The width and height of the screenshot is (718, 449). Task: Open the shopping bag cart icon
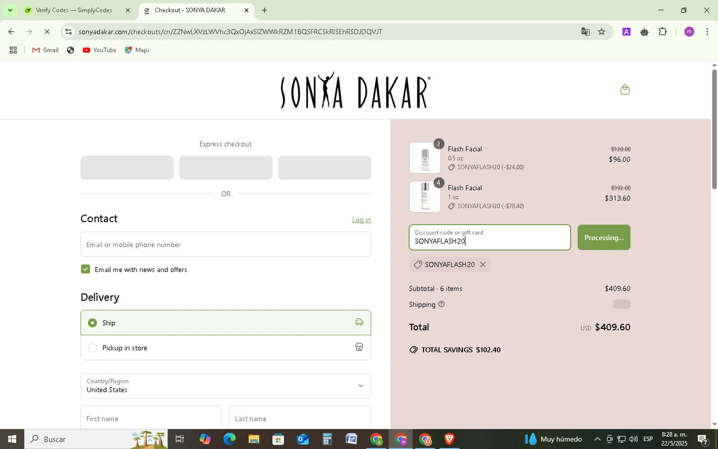tap(625, 90)
